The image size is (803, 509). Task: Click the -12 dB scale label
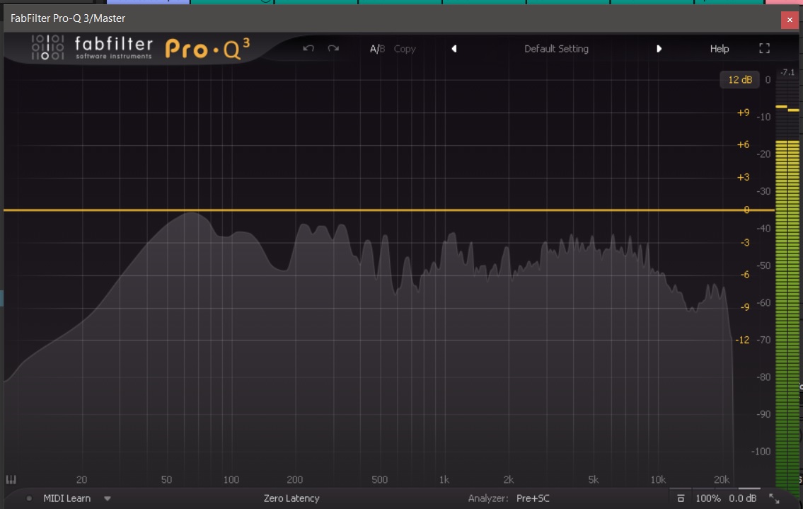click(x=742, y=340)
